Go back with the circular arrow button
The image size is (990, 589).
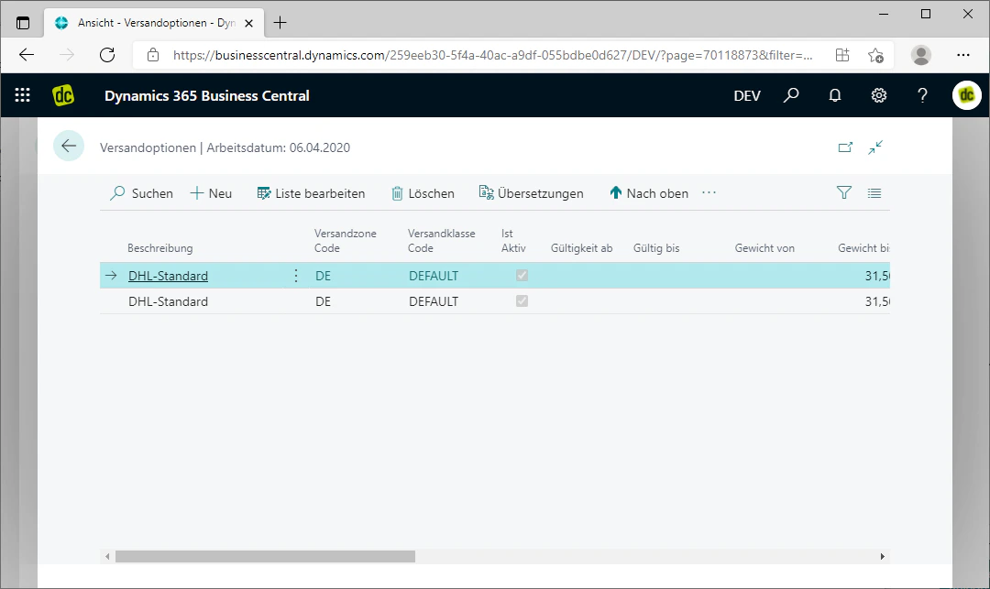click(x=68, y=147)
